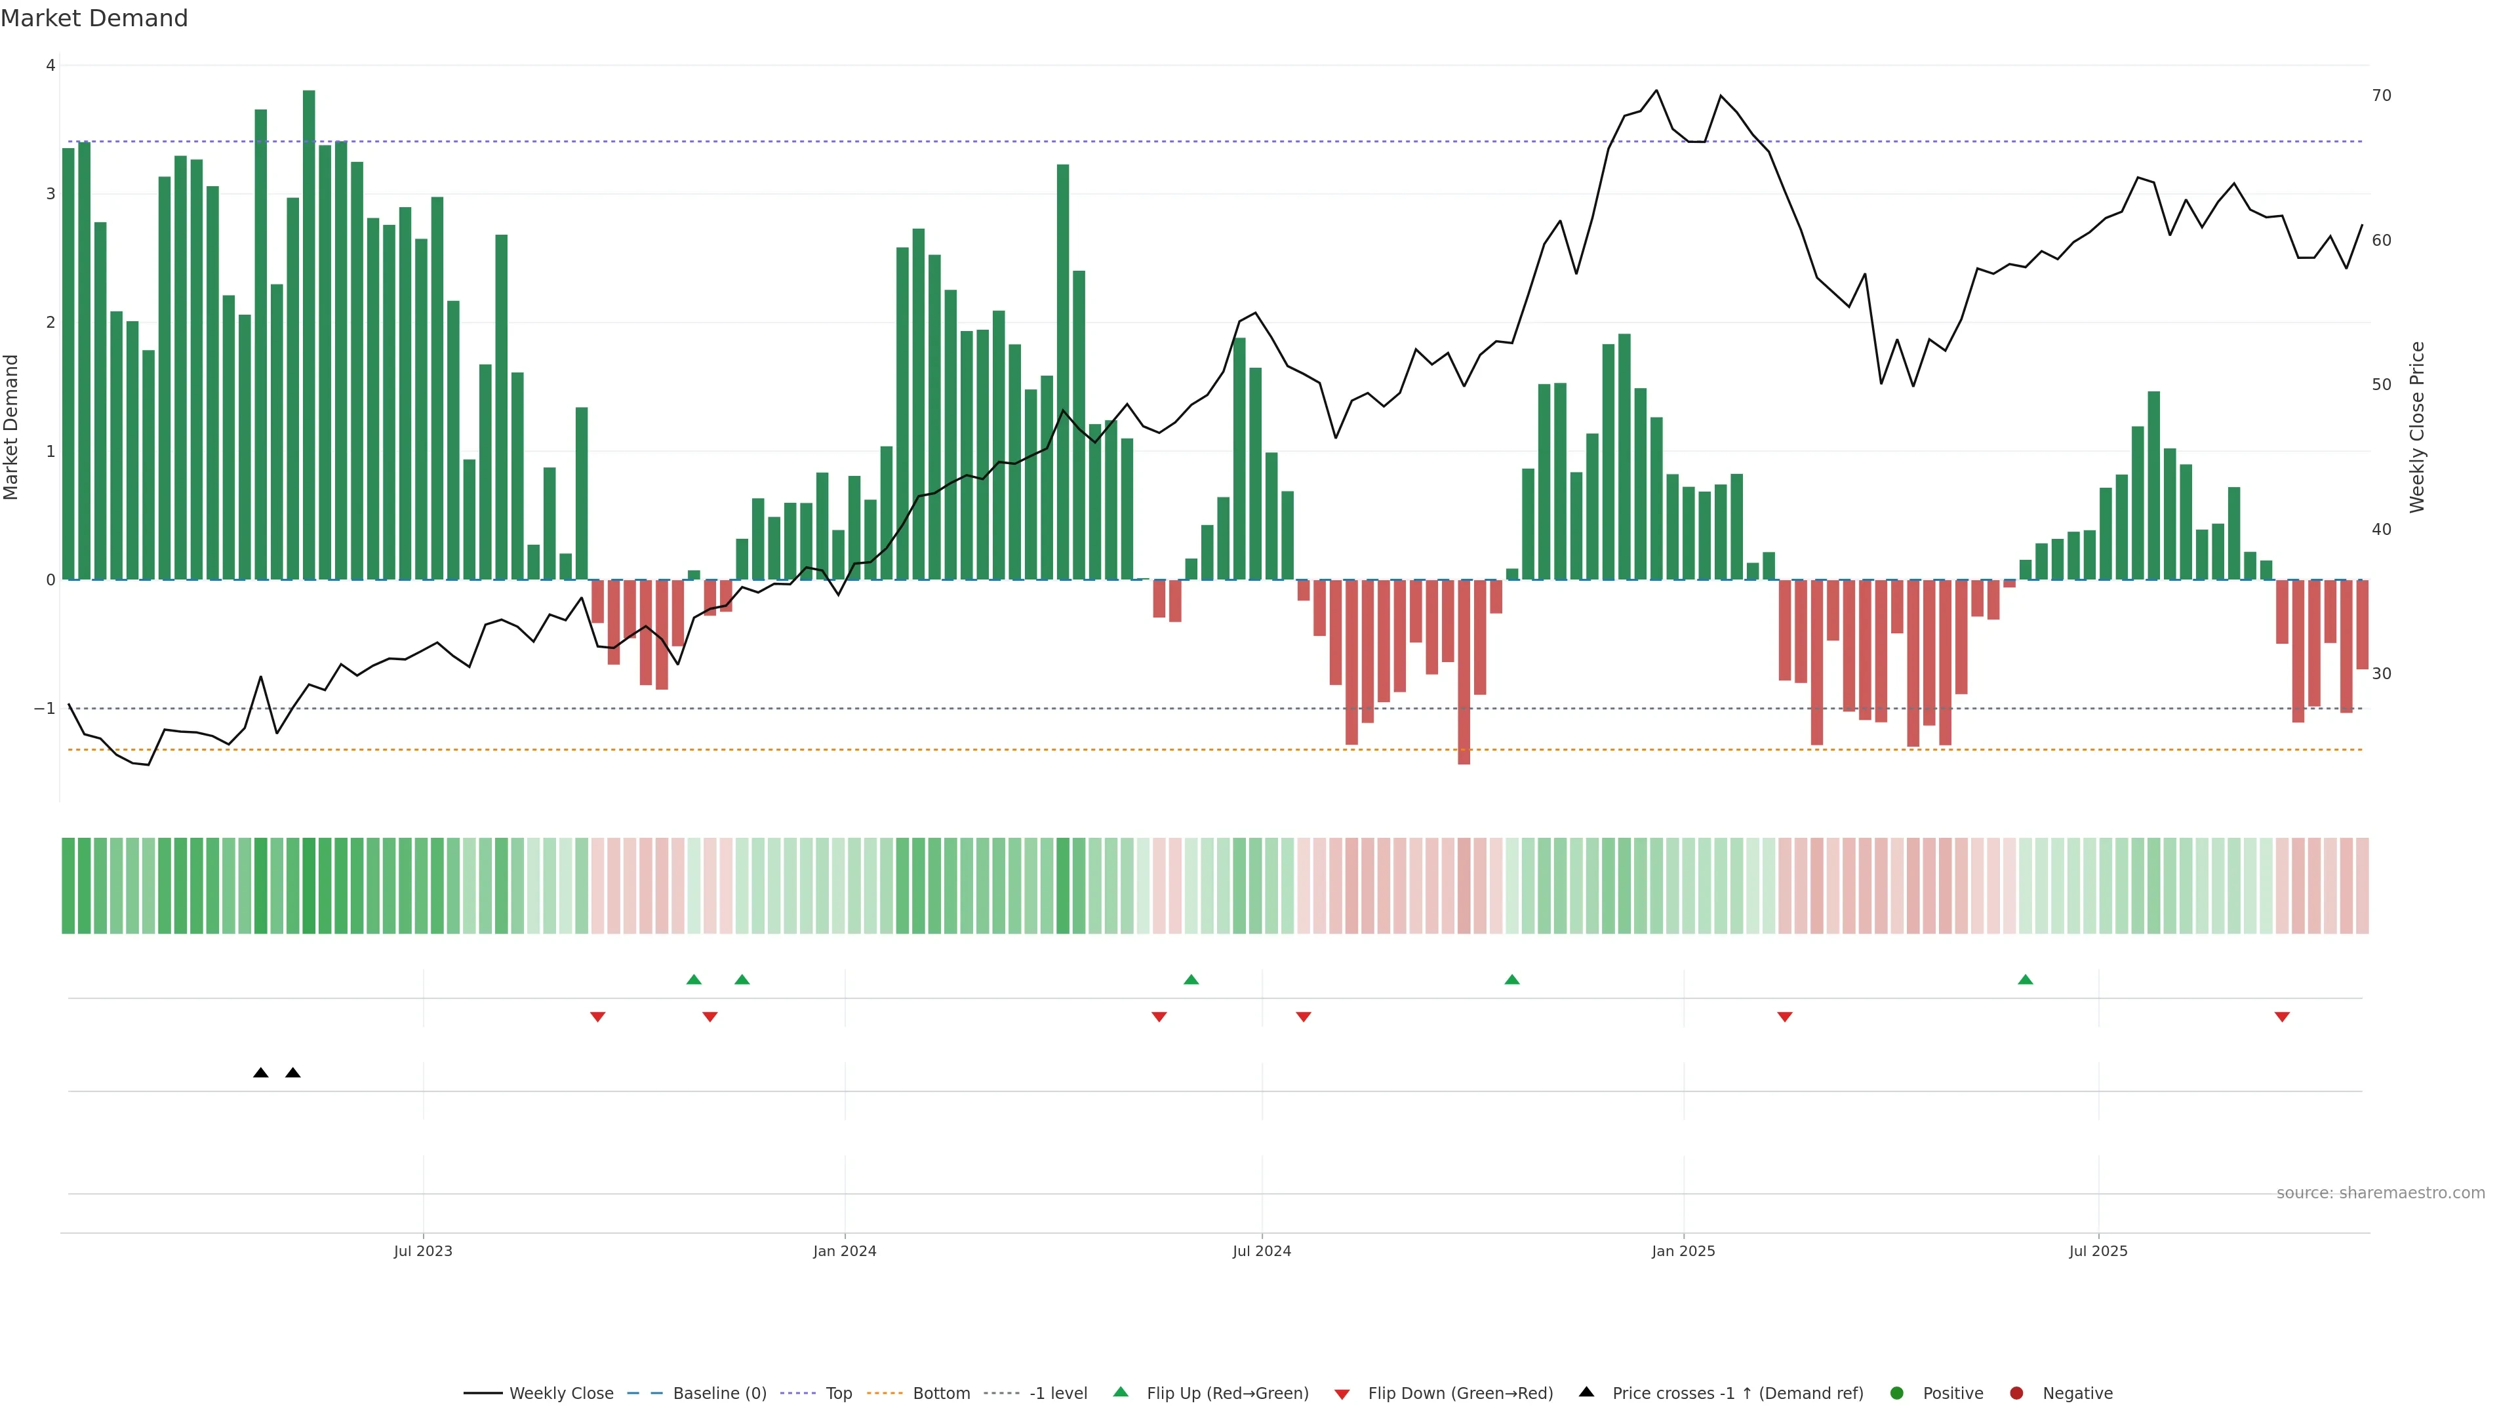Toggle the -1 level legend entry
Image resolution: width=2518 pixels, height=1416 pixels.
(x=1058, y=1392)
